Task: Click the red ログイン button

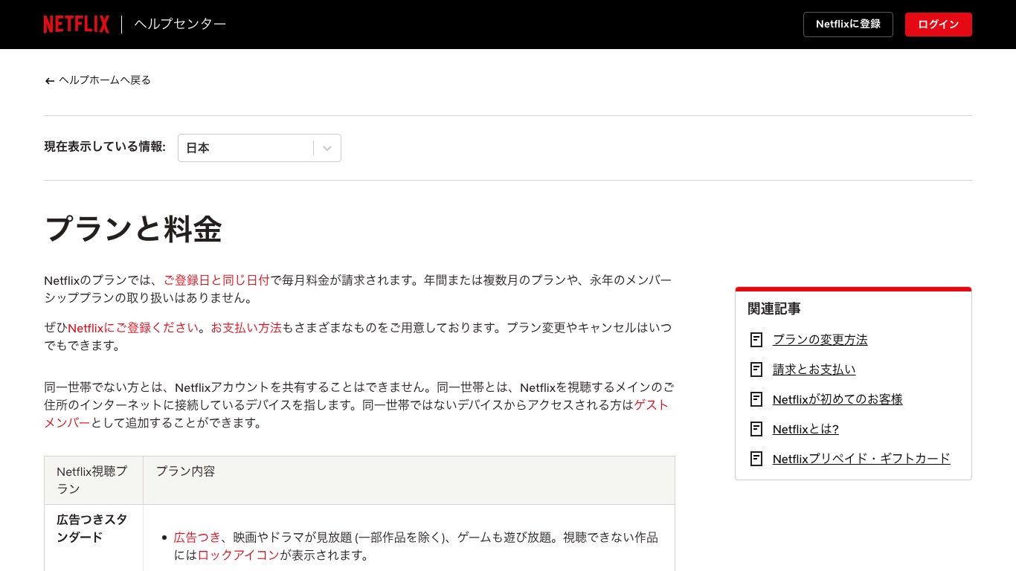Action: (x=939, y=25)
